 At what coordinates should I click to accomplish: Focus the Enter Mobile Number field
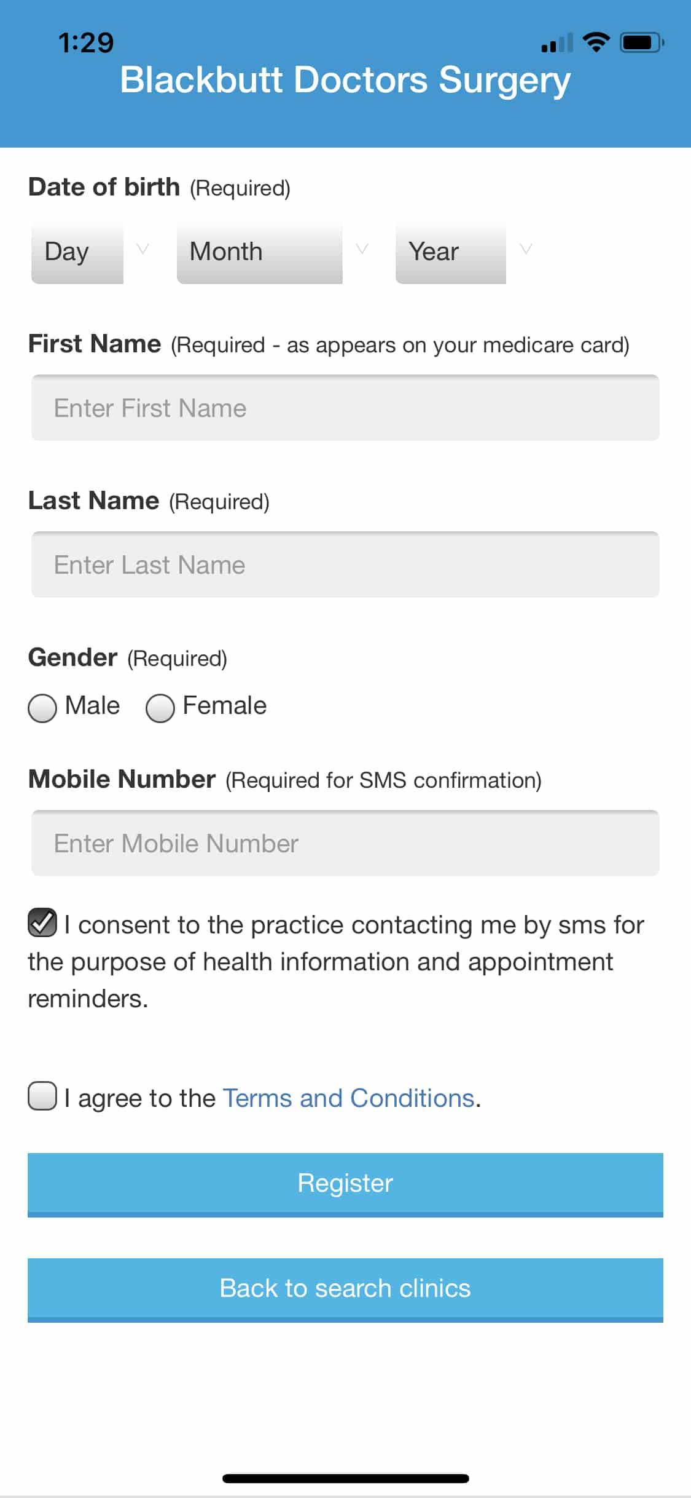(345, 843)
